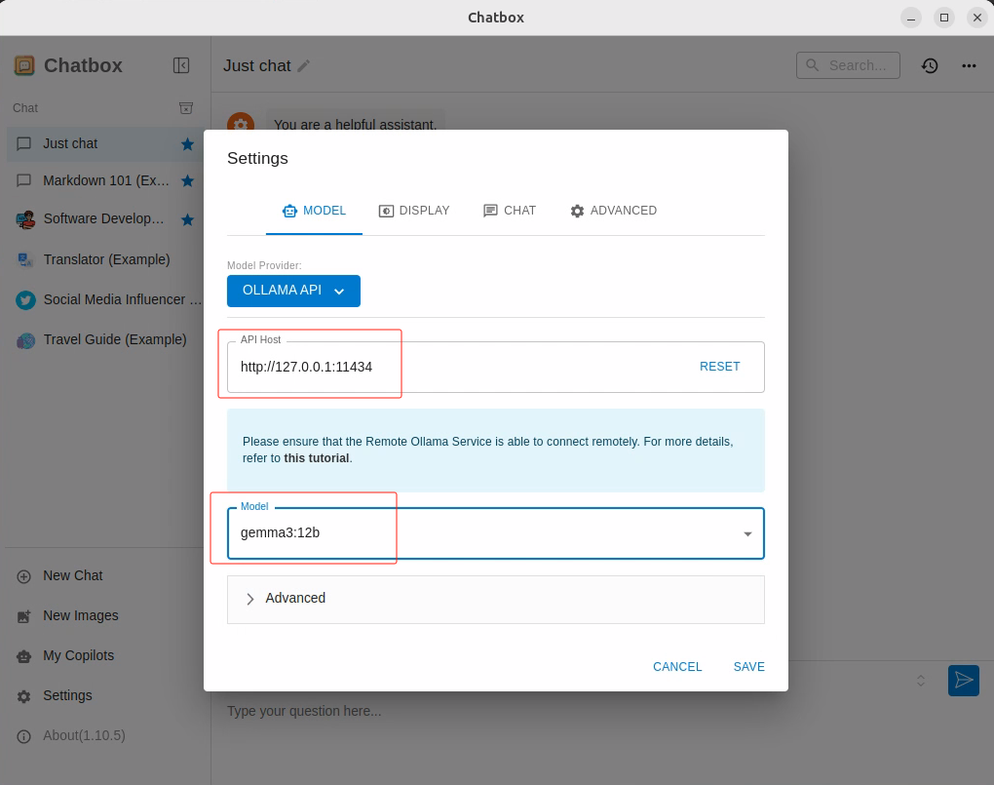The height and width of the screenshot is (785, 994).
Task: Click RESET for the API Host
Action: point(719,367)
